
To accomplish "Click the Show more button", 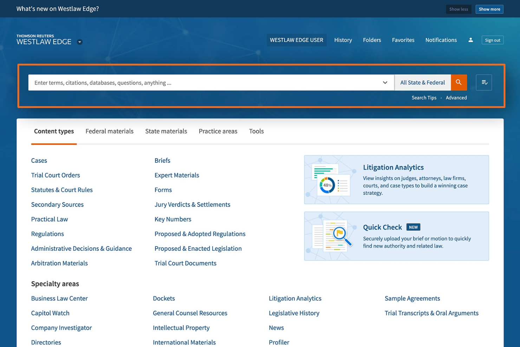I will pos(489,9).
